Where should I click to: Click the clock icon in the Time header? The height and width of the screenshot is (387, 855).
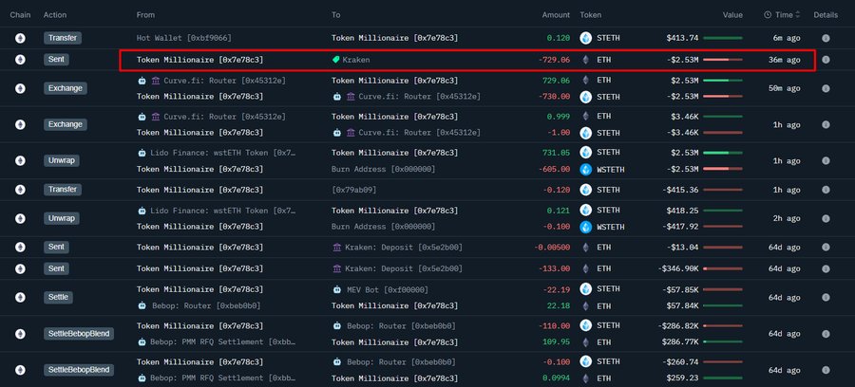[768, 15]
